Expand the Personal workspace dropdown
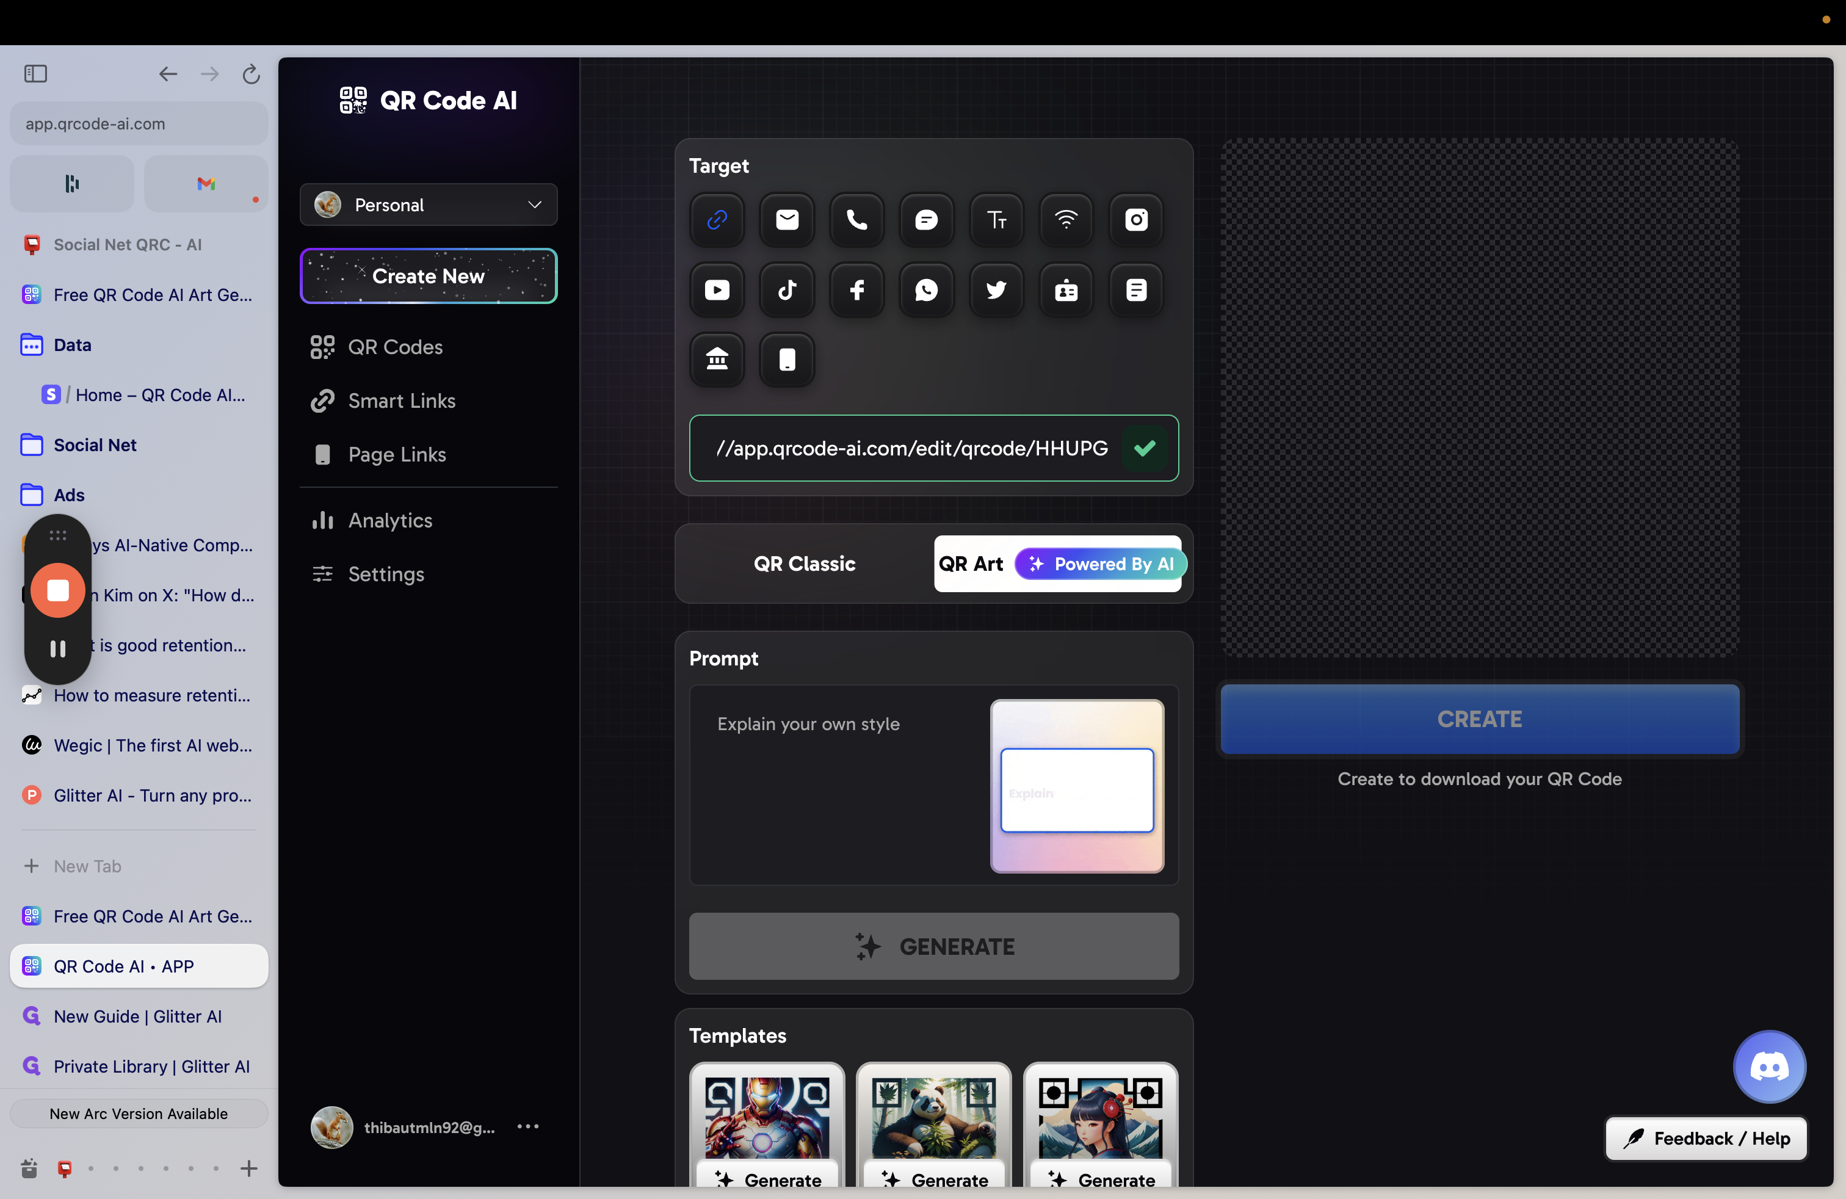Viewport: 1846px width, 1199px height. [428, 205]
